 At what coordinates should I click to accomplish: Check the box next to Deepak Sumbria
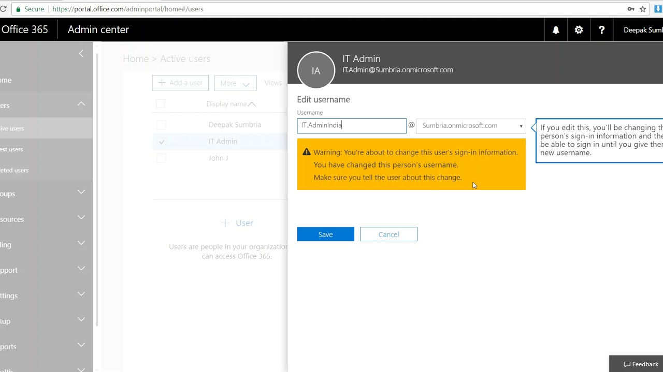pyautogui.click(x=161, y=125)
